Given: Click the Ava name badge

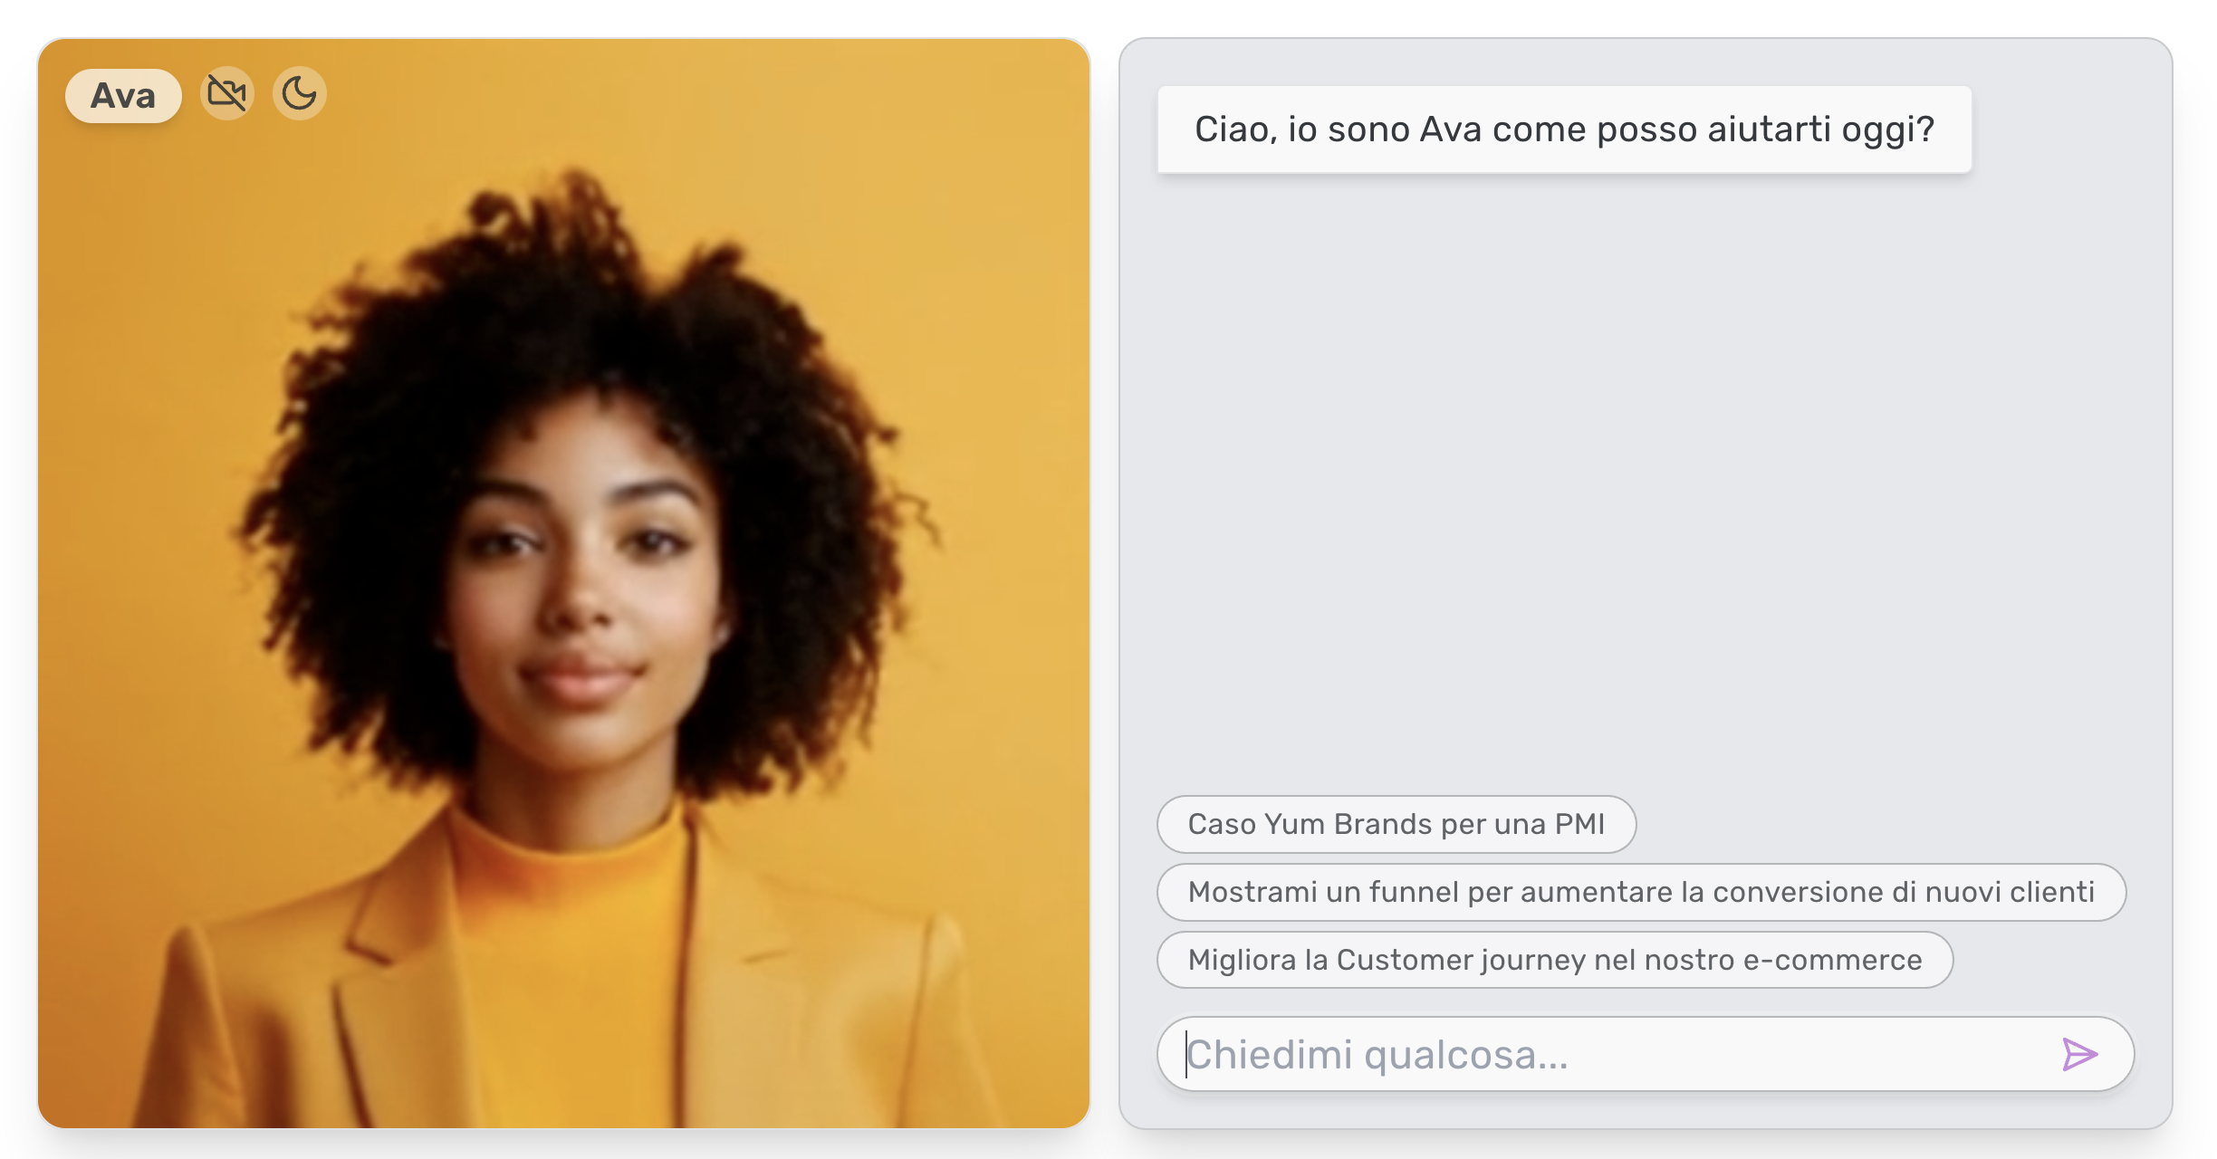Looking at the screenshot, I should pyautogui.click(x=123, y=95).
